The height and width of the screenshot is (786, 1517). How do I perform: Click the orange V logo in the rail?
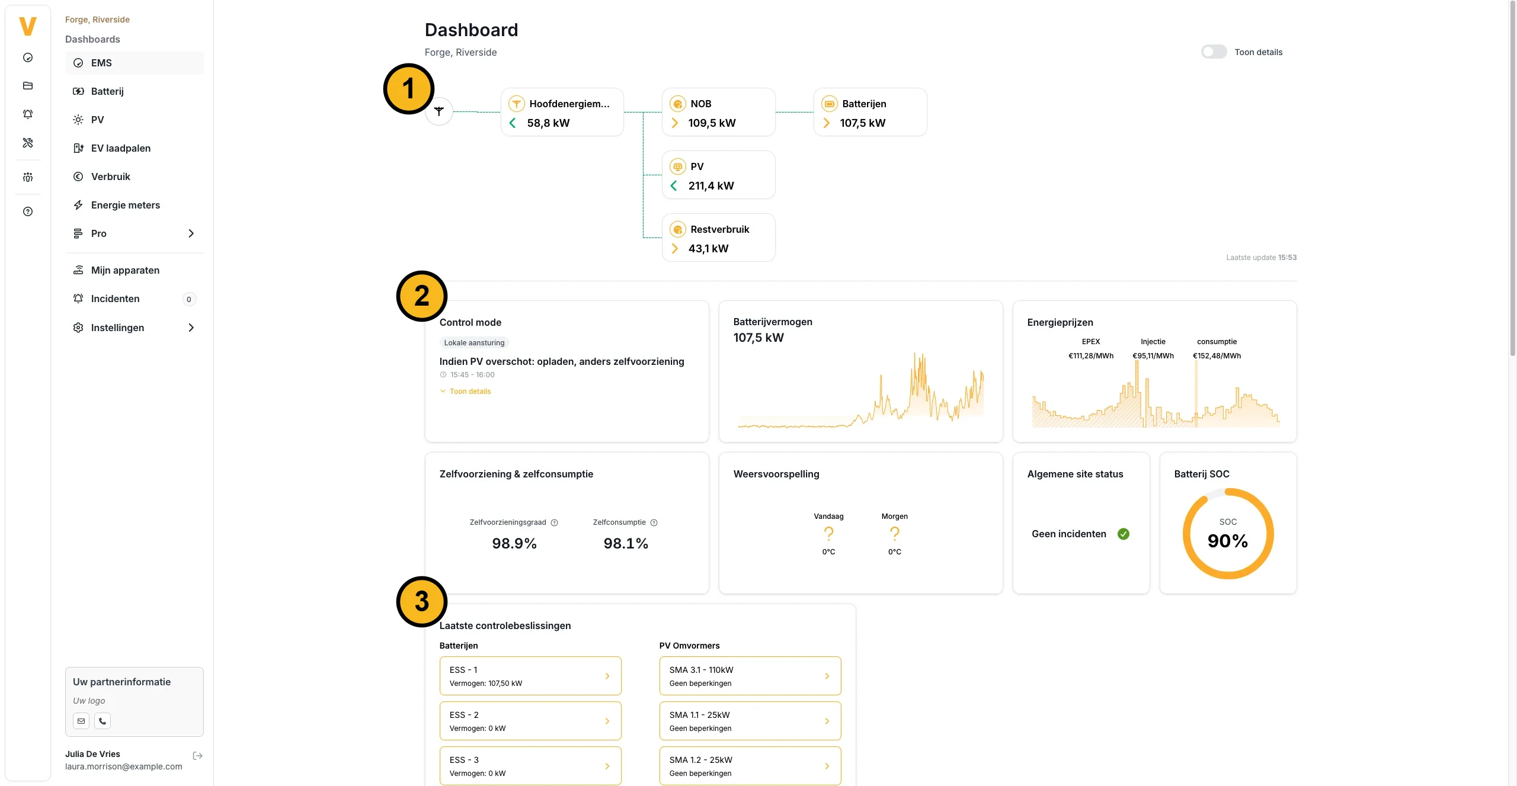[28, 26]
